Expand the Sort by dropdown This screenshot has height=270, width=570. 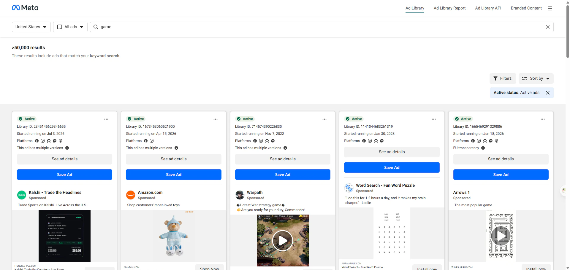536,79
